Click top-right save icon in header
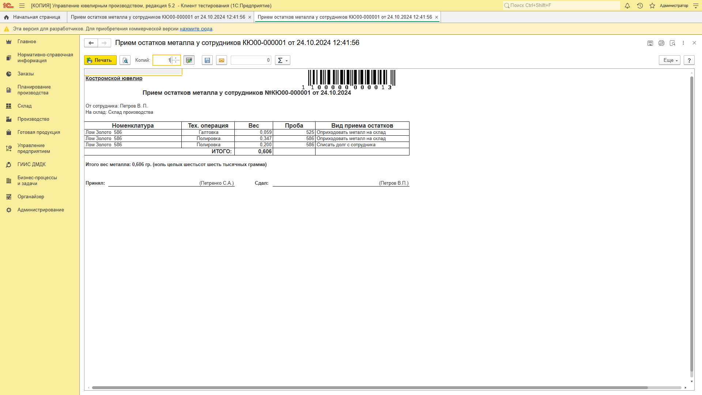The image size is (702, 395). [650, 43]
